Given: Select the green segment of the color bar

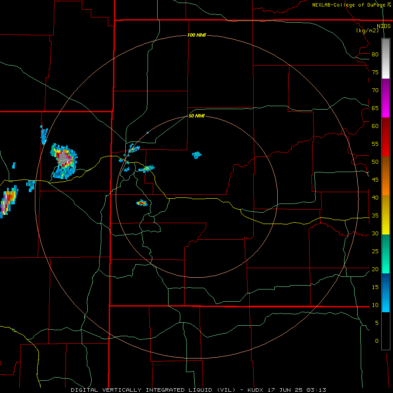Looking at the screenshot, I should click(x=386, y=254).
